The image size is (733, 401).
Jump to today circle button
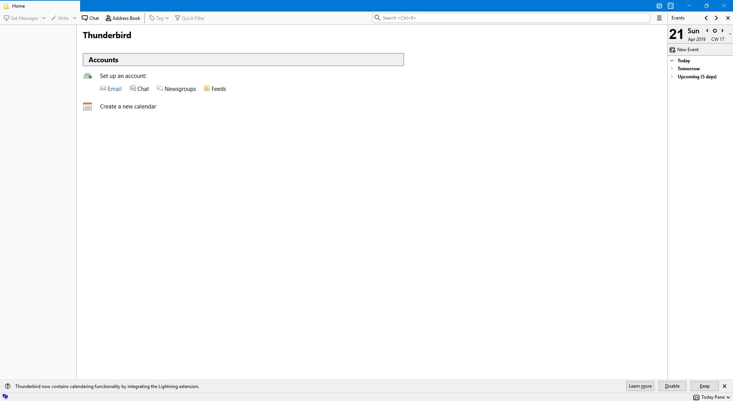pyautogui.click(x=715, y=31)
